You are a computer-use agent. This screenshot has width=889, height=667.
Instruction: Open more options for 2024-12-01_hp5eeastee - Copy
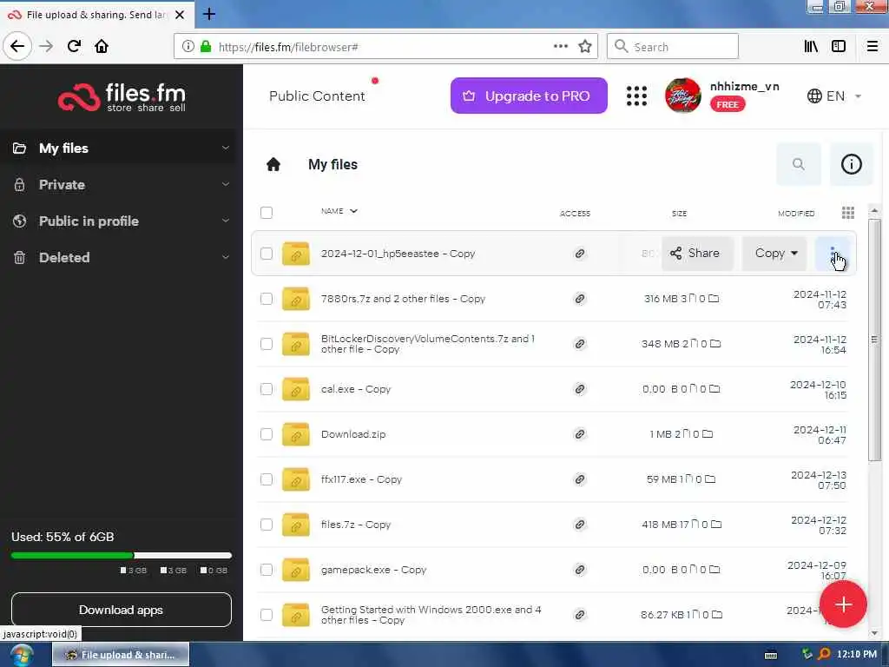[x=833, y=254]
